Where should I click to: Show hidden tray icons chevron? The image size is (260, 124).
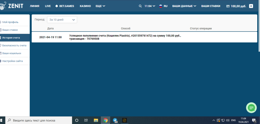click(214, 120)
